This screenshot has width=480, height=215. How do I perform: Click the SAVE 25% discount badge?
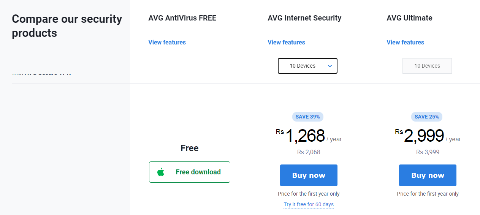(x=426, y=117)
